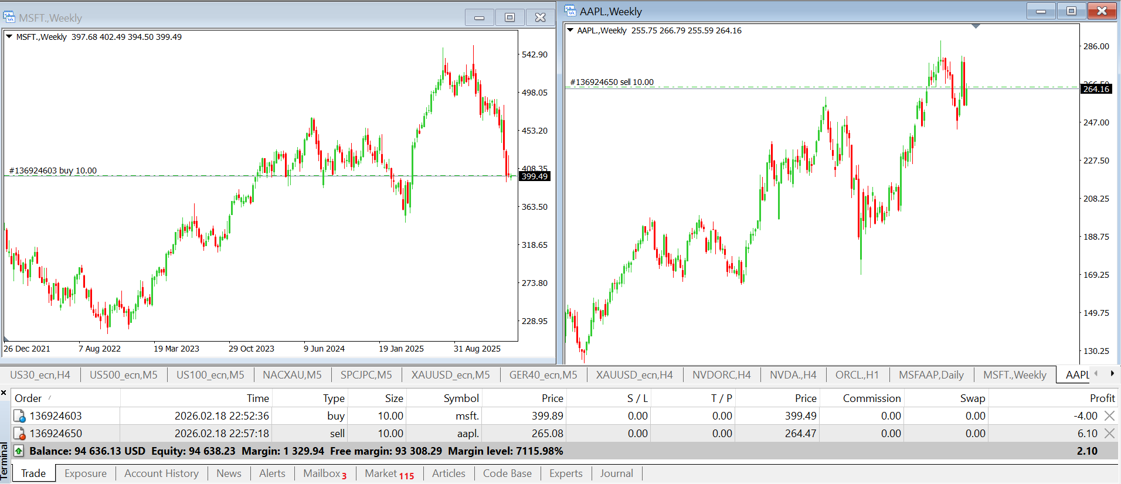Click the AAPL chart shift marker triangle
The image size is (1121, 484).
(976, 26)
